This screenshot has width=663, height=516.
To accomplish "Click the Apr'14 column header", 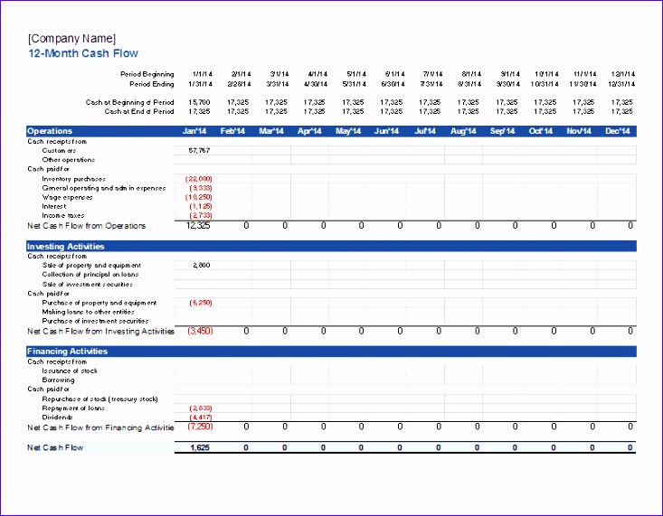I will tap(309, 131).
